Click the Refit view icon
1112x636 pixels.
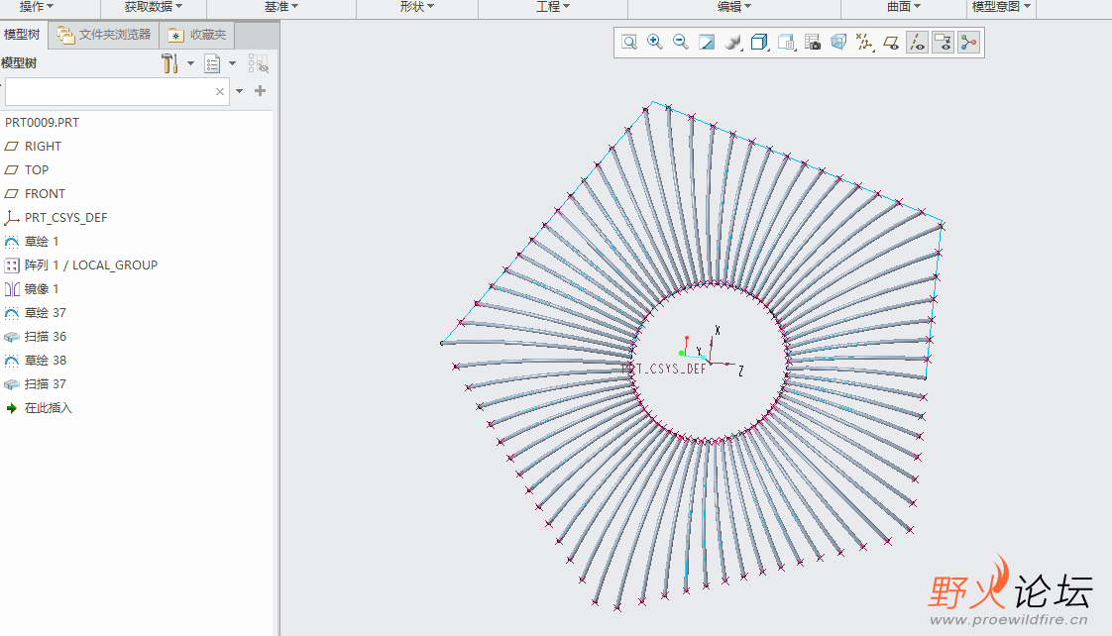(629, 42)
